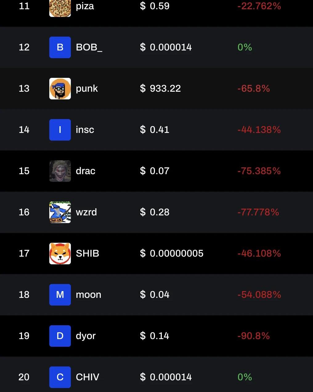The height and width of the screenshot is (392, 313).
Task: Open the piza token pizza icon
Action: click(x=60, y=8)
